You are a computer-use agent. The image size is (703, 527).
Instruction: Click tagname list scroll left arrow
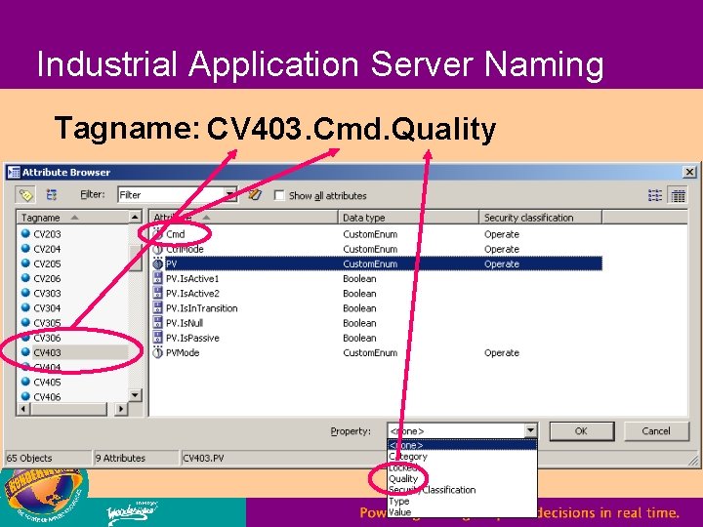[23, 409]
